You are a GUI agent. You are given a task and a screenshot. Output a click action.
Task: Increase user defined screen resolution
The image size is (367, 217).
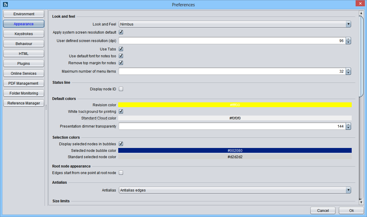[348, 39]
